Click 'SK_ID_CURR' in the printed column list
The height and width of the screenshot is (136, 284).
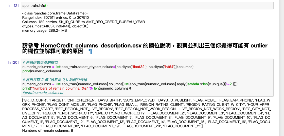tap(35, 100)
